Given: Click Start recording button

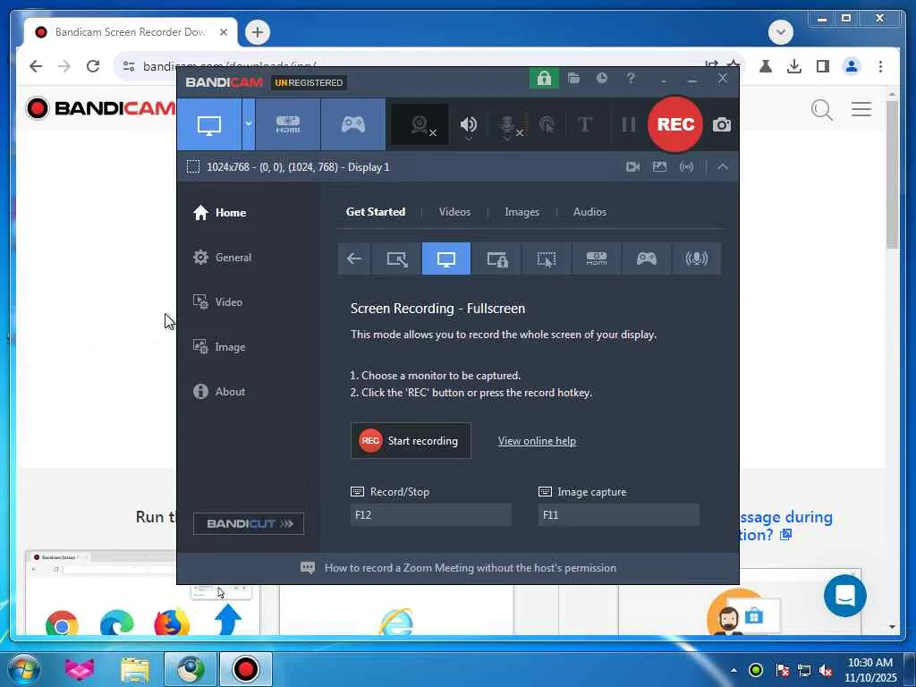Looking at the screenshot, I should tap(411, 441).
